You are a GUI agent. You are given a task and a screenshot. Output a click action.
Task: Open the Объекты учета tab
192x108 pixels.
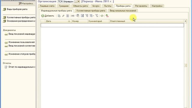point(80,6)
